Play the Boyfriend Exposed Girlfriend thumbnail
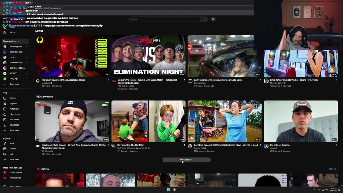 pos(225,121)
